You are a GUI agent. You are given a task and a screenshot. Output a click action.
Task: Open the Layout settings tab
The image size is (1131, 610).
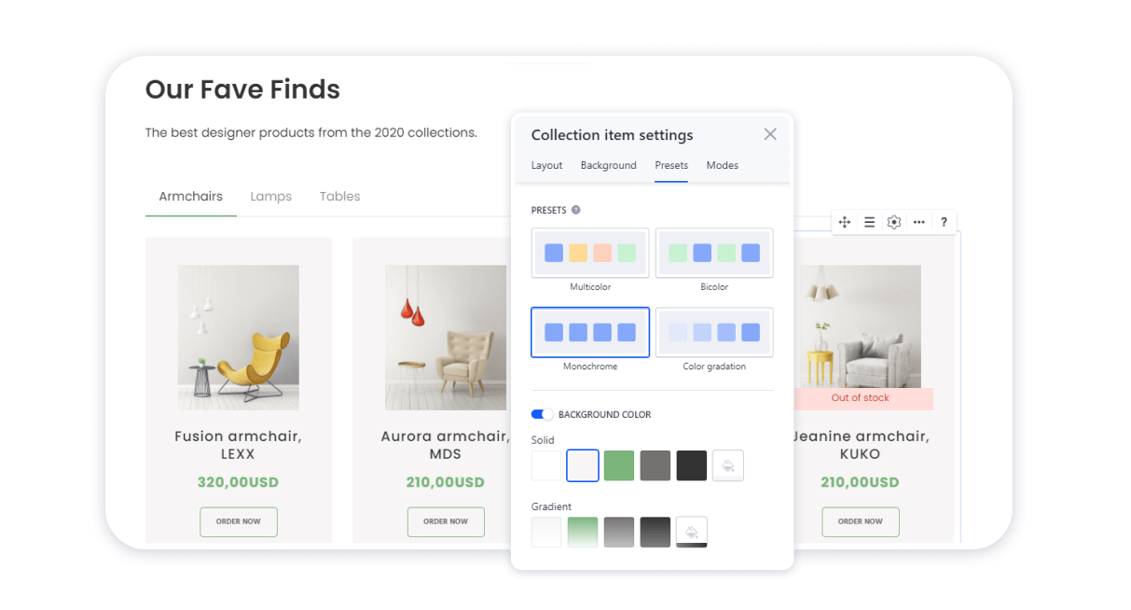(546, 165)
